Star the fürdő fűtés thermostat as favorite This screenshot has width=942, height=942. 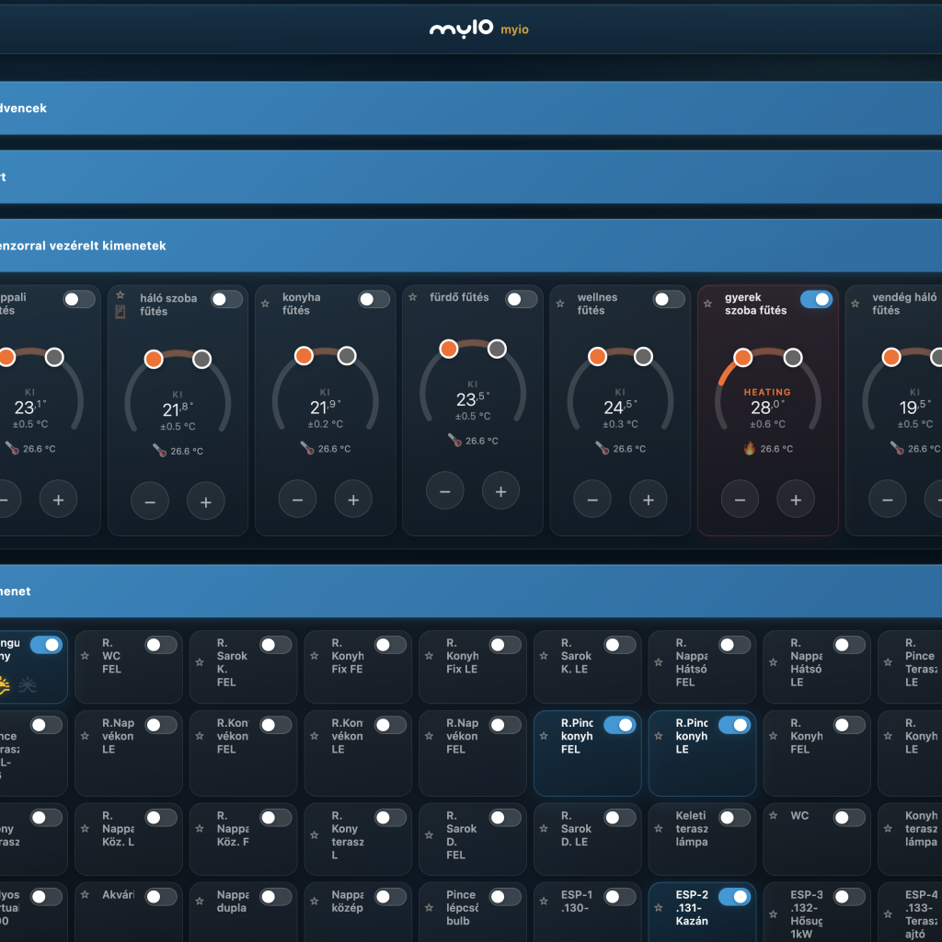tap(413, 298)
